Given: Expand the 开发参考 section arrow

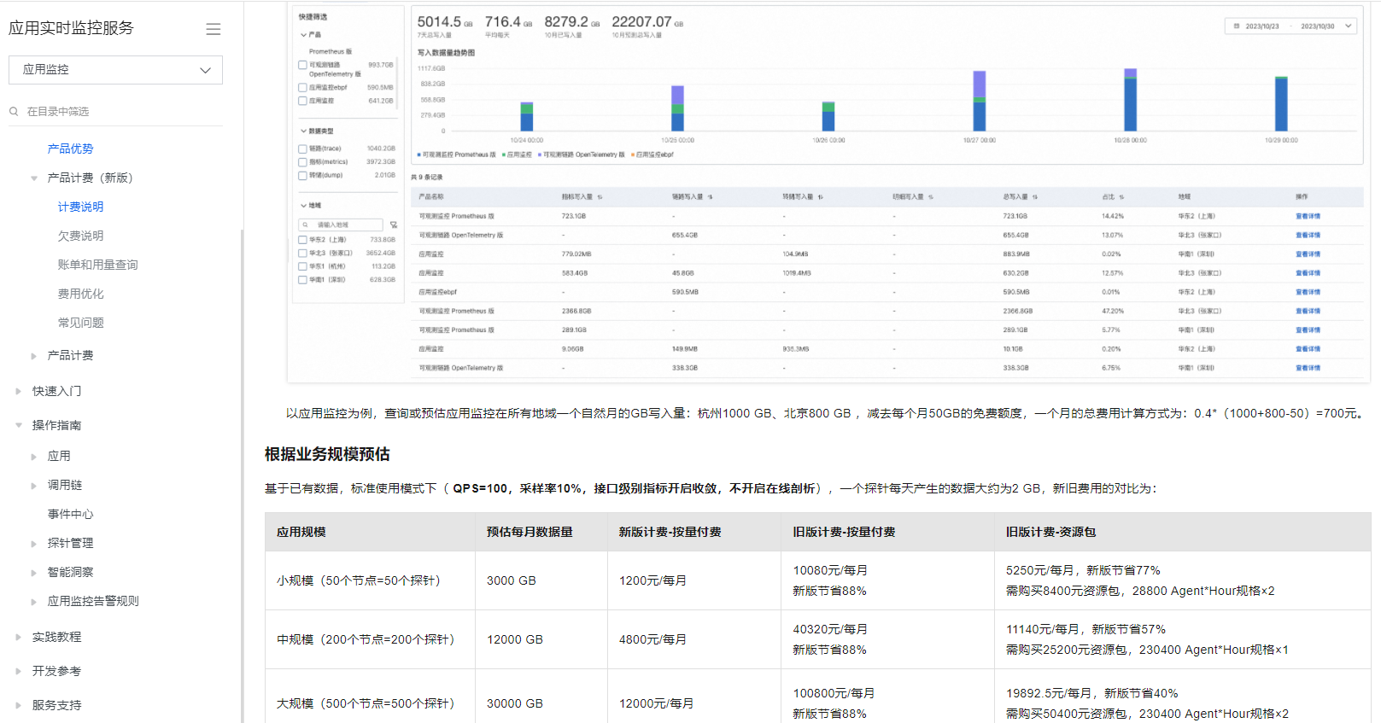Looking at the screenshot, I should point(19,672).
